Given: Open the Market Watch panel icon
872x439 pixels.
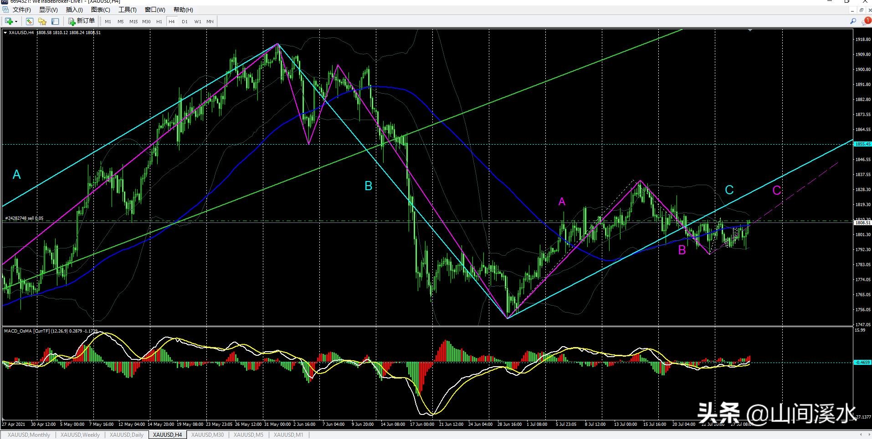Looking at the screenshot, I should pyautogui.click(x=30, y=21).
